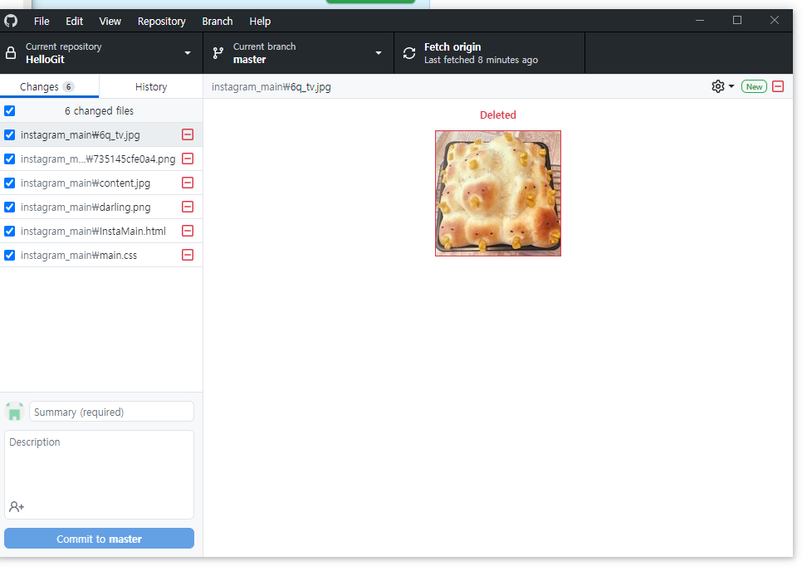Maximize the GitHub Desktop window

737,20
